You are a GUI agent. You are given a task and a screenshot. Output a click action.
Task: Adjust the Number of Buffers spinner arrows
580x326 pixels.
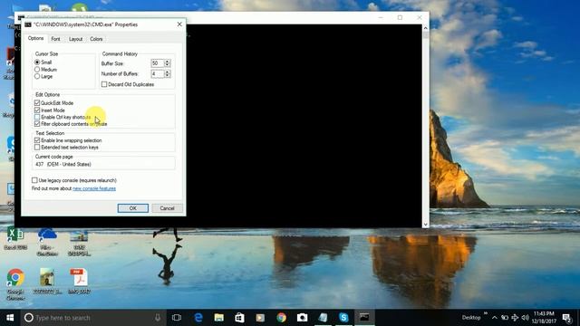[167, 73]
